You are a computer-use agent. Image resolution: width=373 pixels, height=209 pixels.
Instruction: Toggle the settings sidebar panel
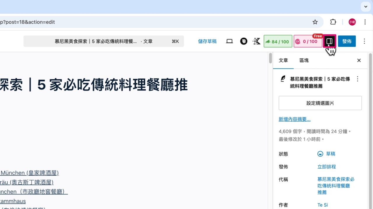pos(329,41)
